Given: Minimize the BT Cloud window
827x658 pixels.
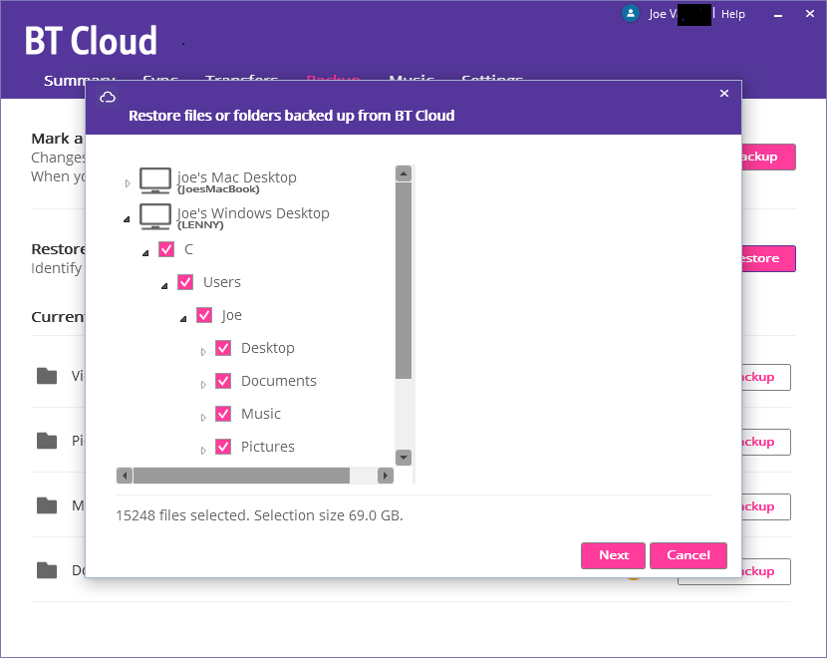Looking at the screenshot, I should click(778, 15).
